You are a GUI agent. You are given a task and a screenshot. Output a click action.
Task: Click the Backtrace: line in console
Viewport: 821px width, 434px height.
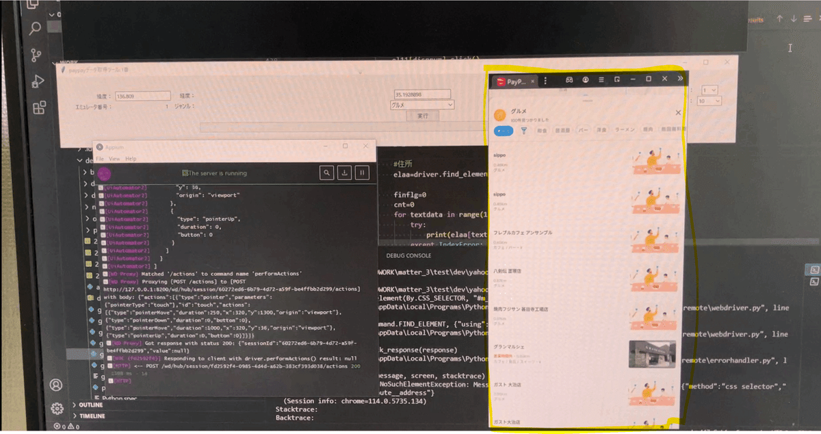click(294, 416)
